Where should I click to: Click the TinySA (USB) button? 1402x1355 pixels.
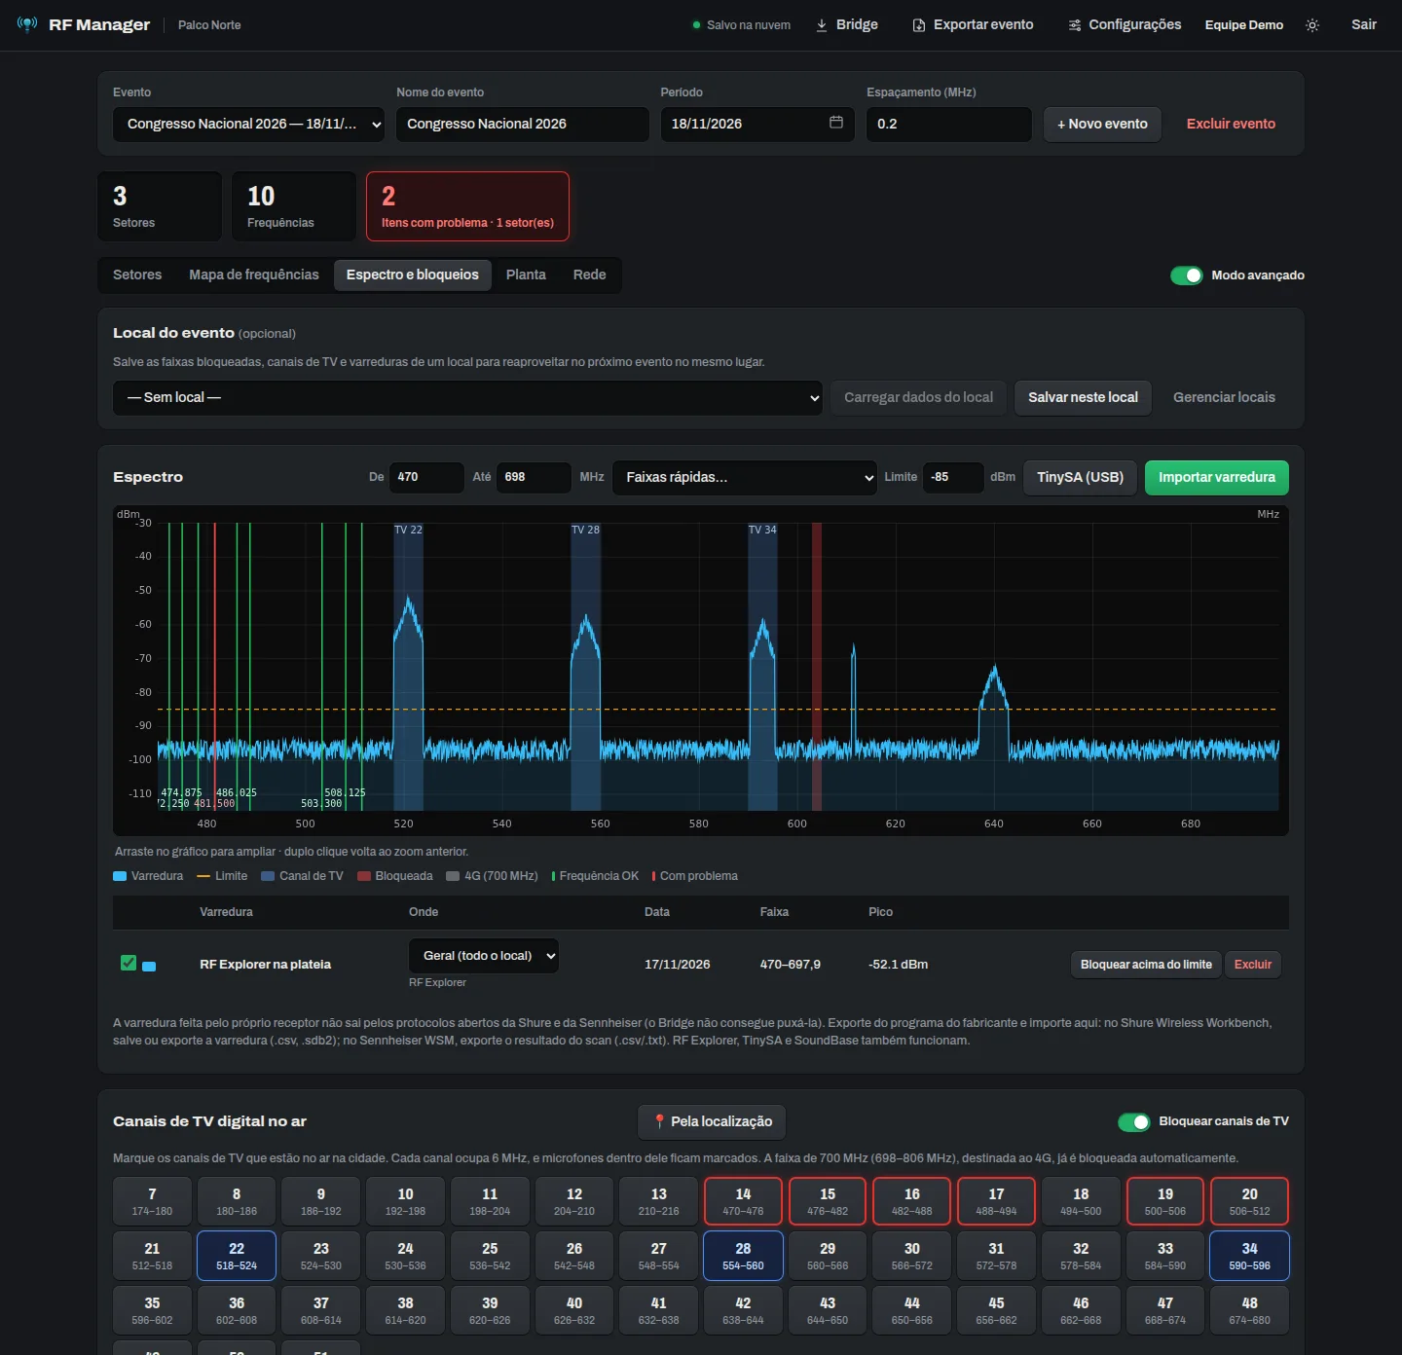[x=1080, y=478]
